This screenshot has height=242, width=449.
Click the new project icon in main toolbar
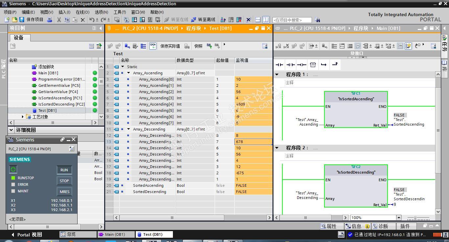(x=7, y=20)
